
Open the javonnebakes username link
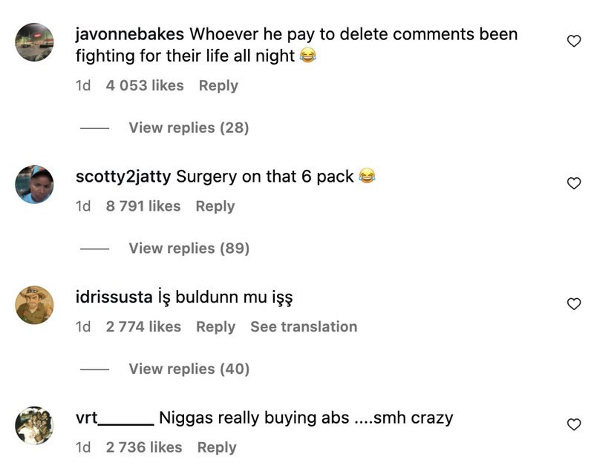pos(130,34)
